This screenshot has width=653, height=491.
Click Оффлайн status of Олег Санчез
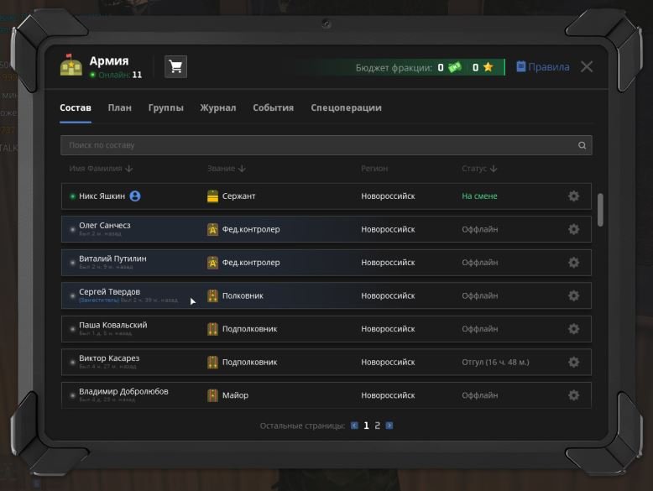click(x=480, y=229)
